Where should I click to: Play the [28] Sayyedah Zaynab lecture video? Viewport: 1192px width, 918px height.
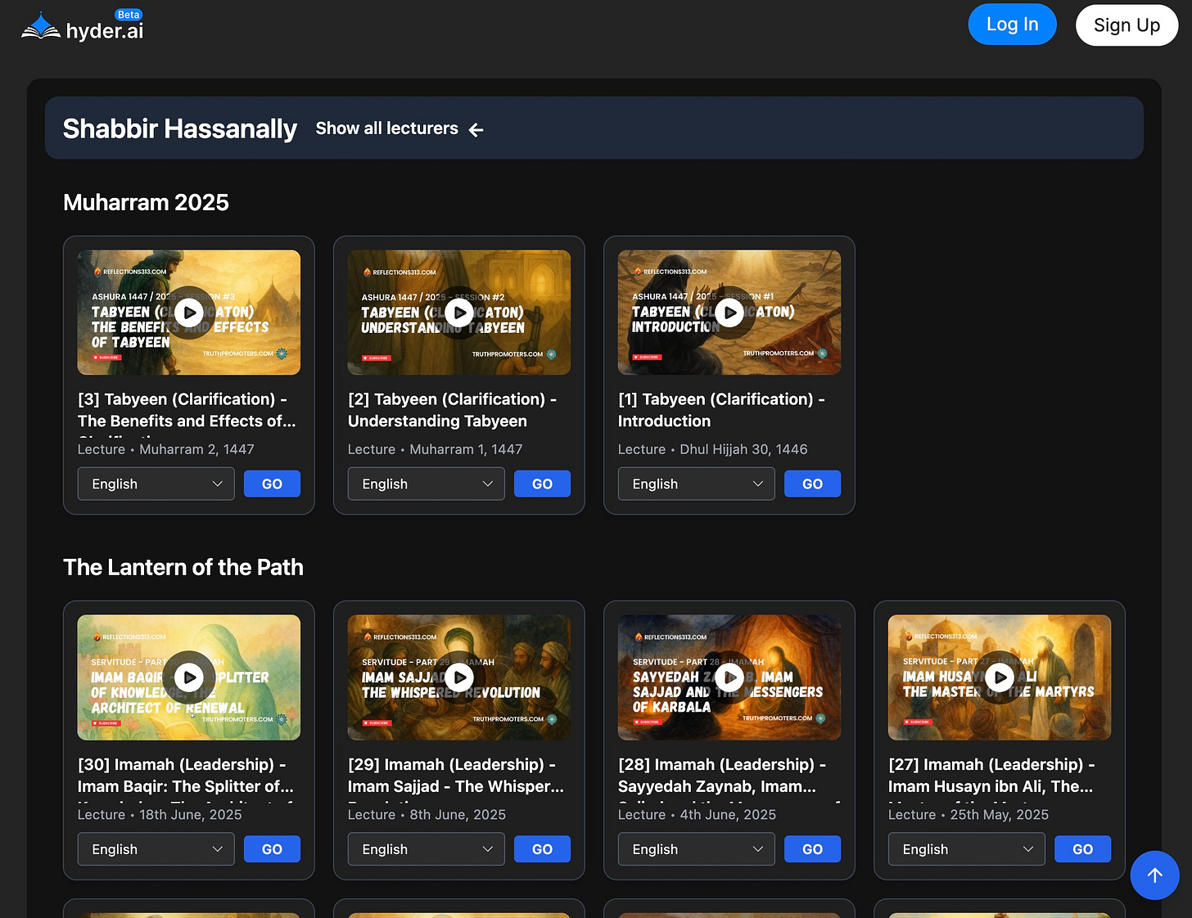pos(729,677)
